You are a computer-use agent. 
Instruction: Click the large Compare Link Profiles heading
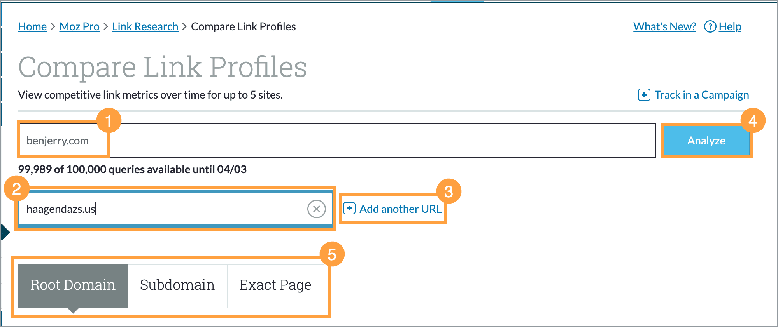click(163, 67)
